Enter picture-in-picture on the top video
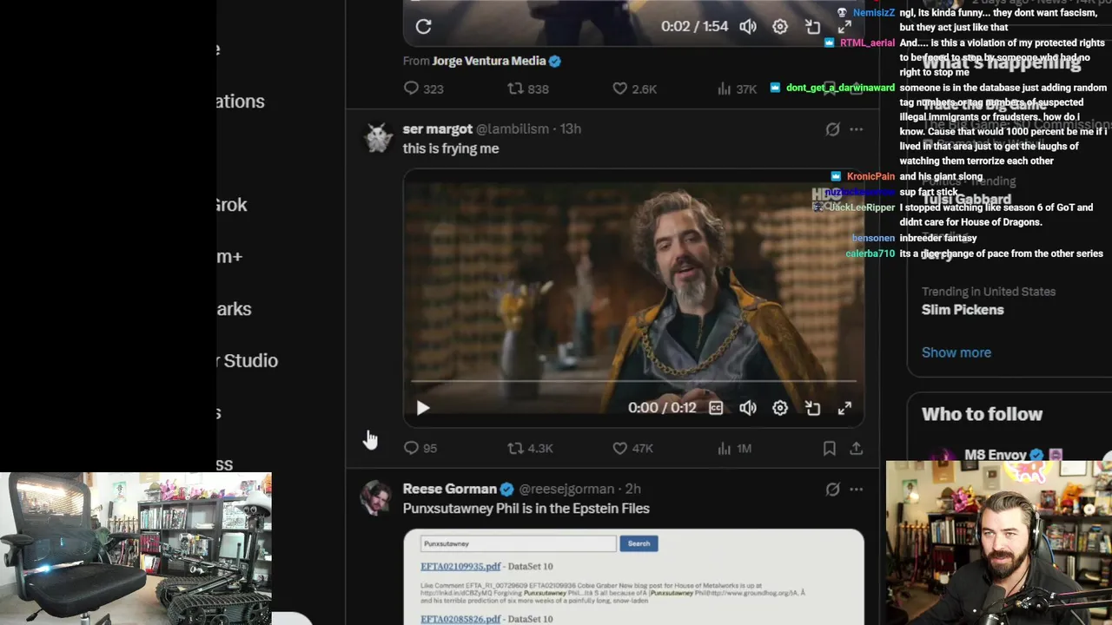This screenshot has width=1112, height=625. [812, 27]
